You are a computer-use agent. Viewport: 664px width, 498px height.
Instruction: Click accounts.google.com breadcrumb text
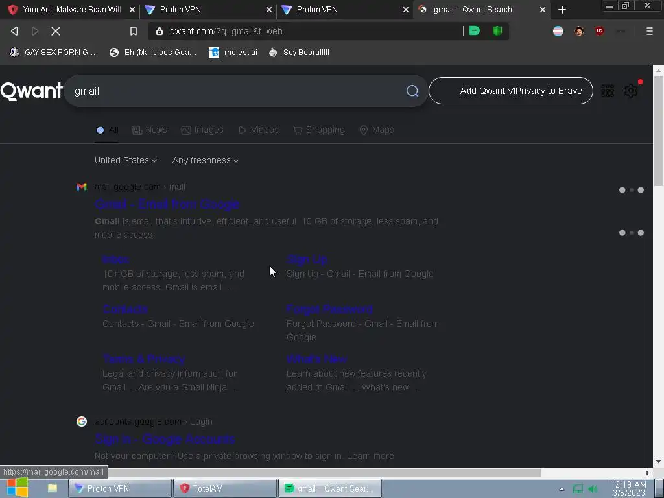click(x=138, y=421)
